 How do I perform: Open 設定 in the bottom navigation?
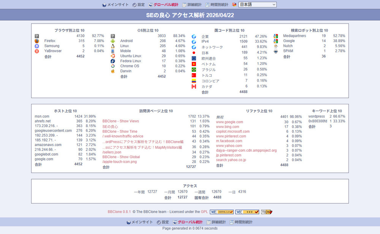[x=165, y=222]
